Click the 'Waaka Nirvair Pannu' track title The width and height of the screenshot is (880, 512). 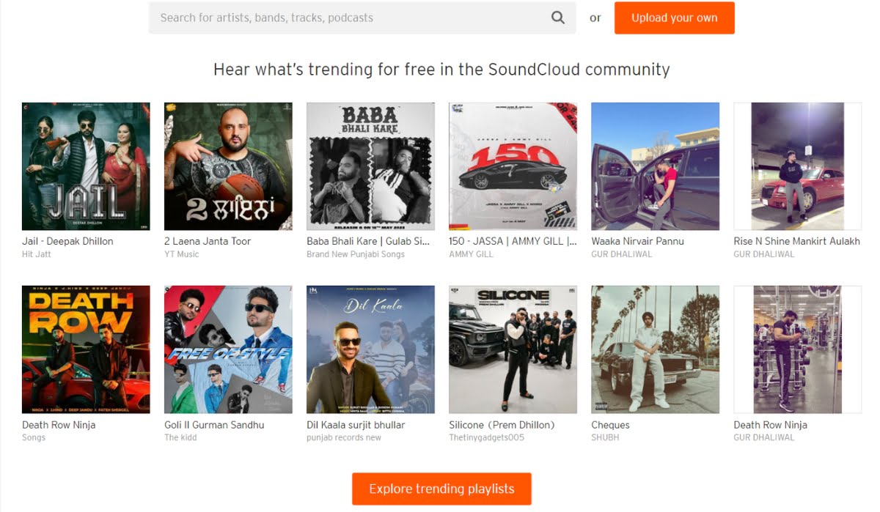635,241
